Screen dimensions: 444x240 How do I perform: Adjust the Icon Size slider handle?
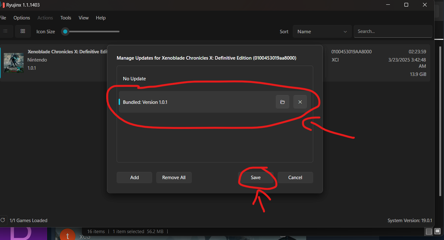pos(65,31)
